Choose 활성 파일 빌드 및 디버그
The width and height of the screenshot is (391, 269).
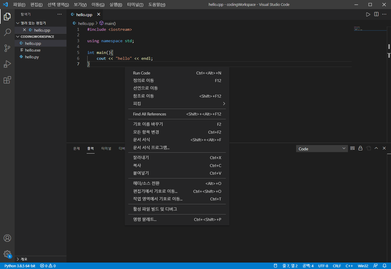(177, 209)
